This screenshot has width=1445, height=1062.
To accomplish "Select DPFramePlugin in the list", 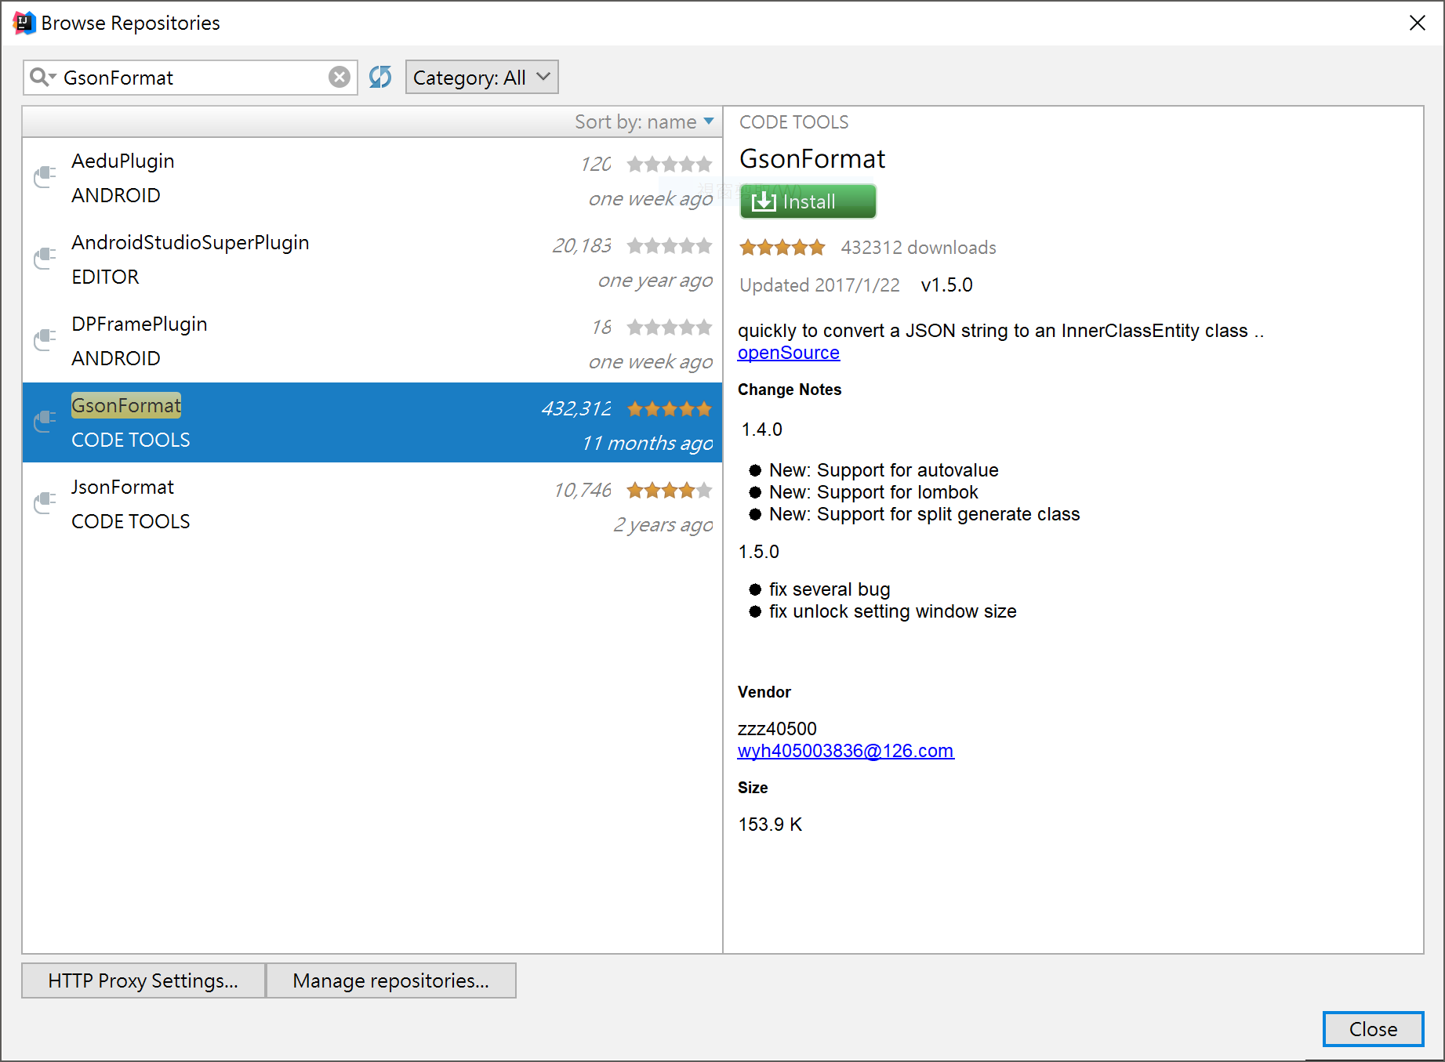I will click(x=372, y=342).
